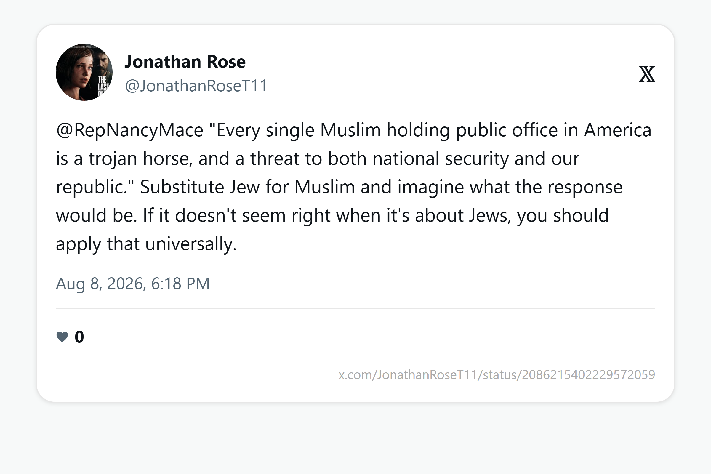Click the Jonathan Rose display name
Screen dimensions: 711x474
point(185,62)
